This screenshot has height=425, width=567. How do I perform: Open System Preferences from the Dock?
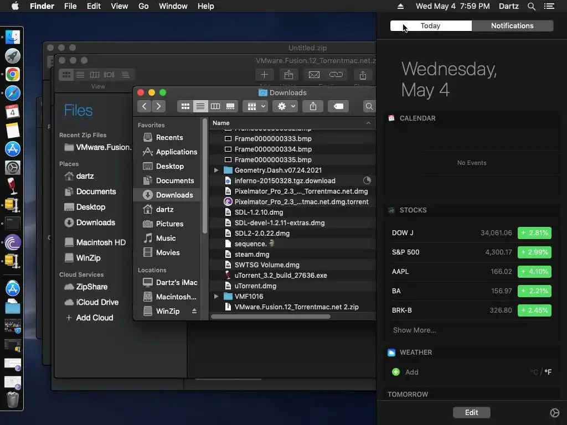click(x=12, y=168)
